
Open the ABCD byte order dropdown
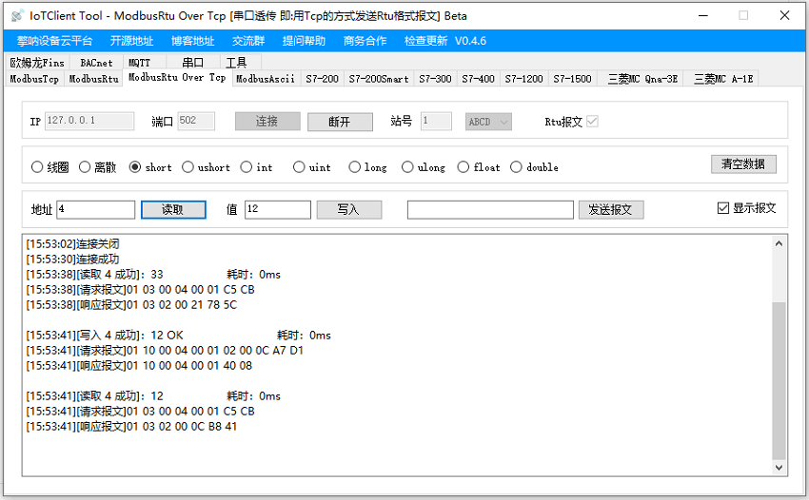(488, 122)
